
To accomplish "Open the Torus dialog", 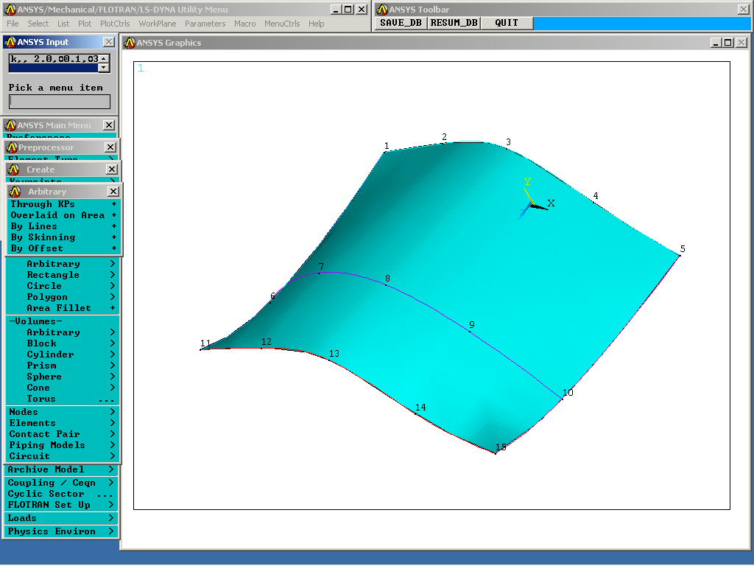I will (63, 399).
